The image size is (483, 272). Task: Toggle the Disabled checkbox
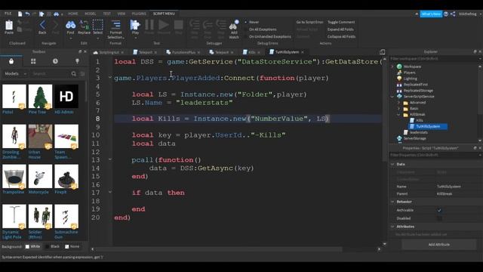(x=439, y=218)
